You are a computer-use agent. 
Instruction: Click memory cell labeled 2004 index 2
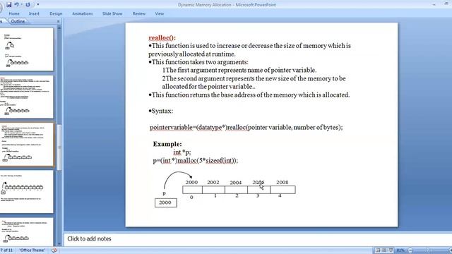(x=236, y=190)
